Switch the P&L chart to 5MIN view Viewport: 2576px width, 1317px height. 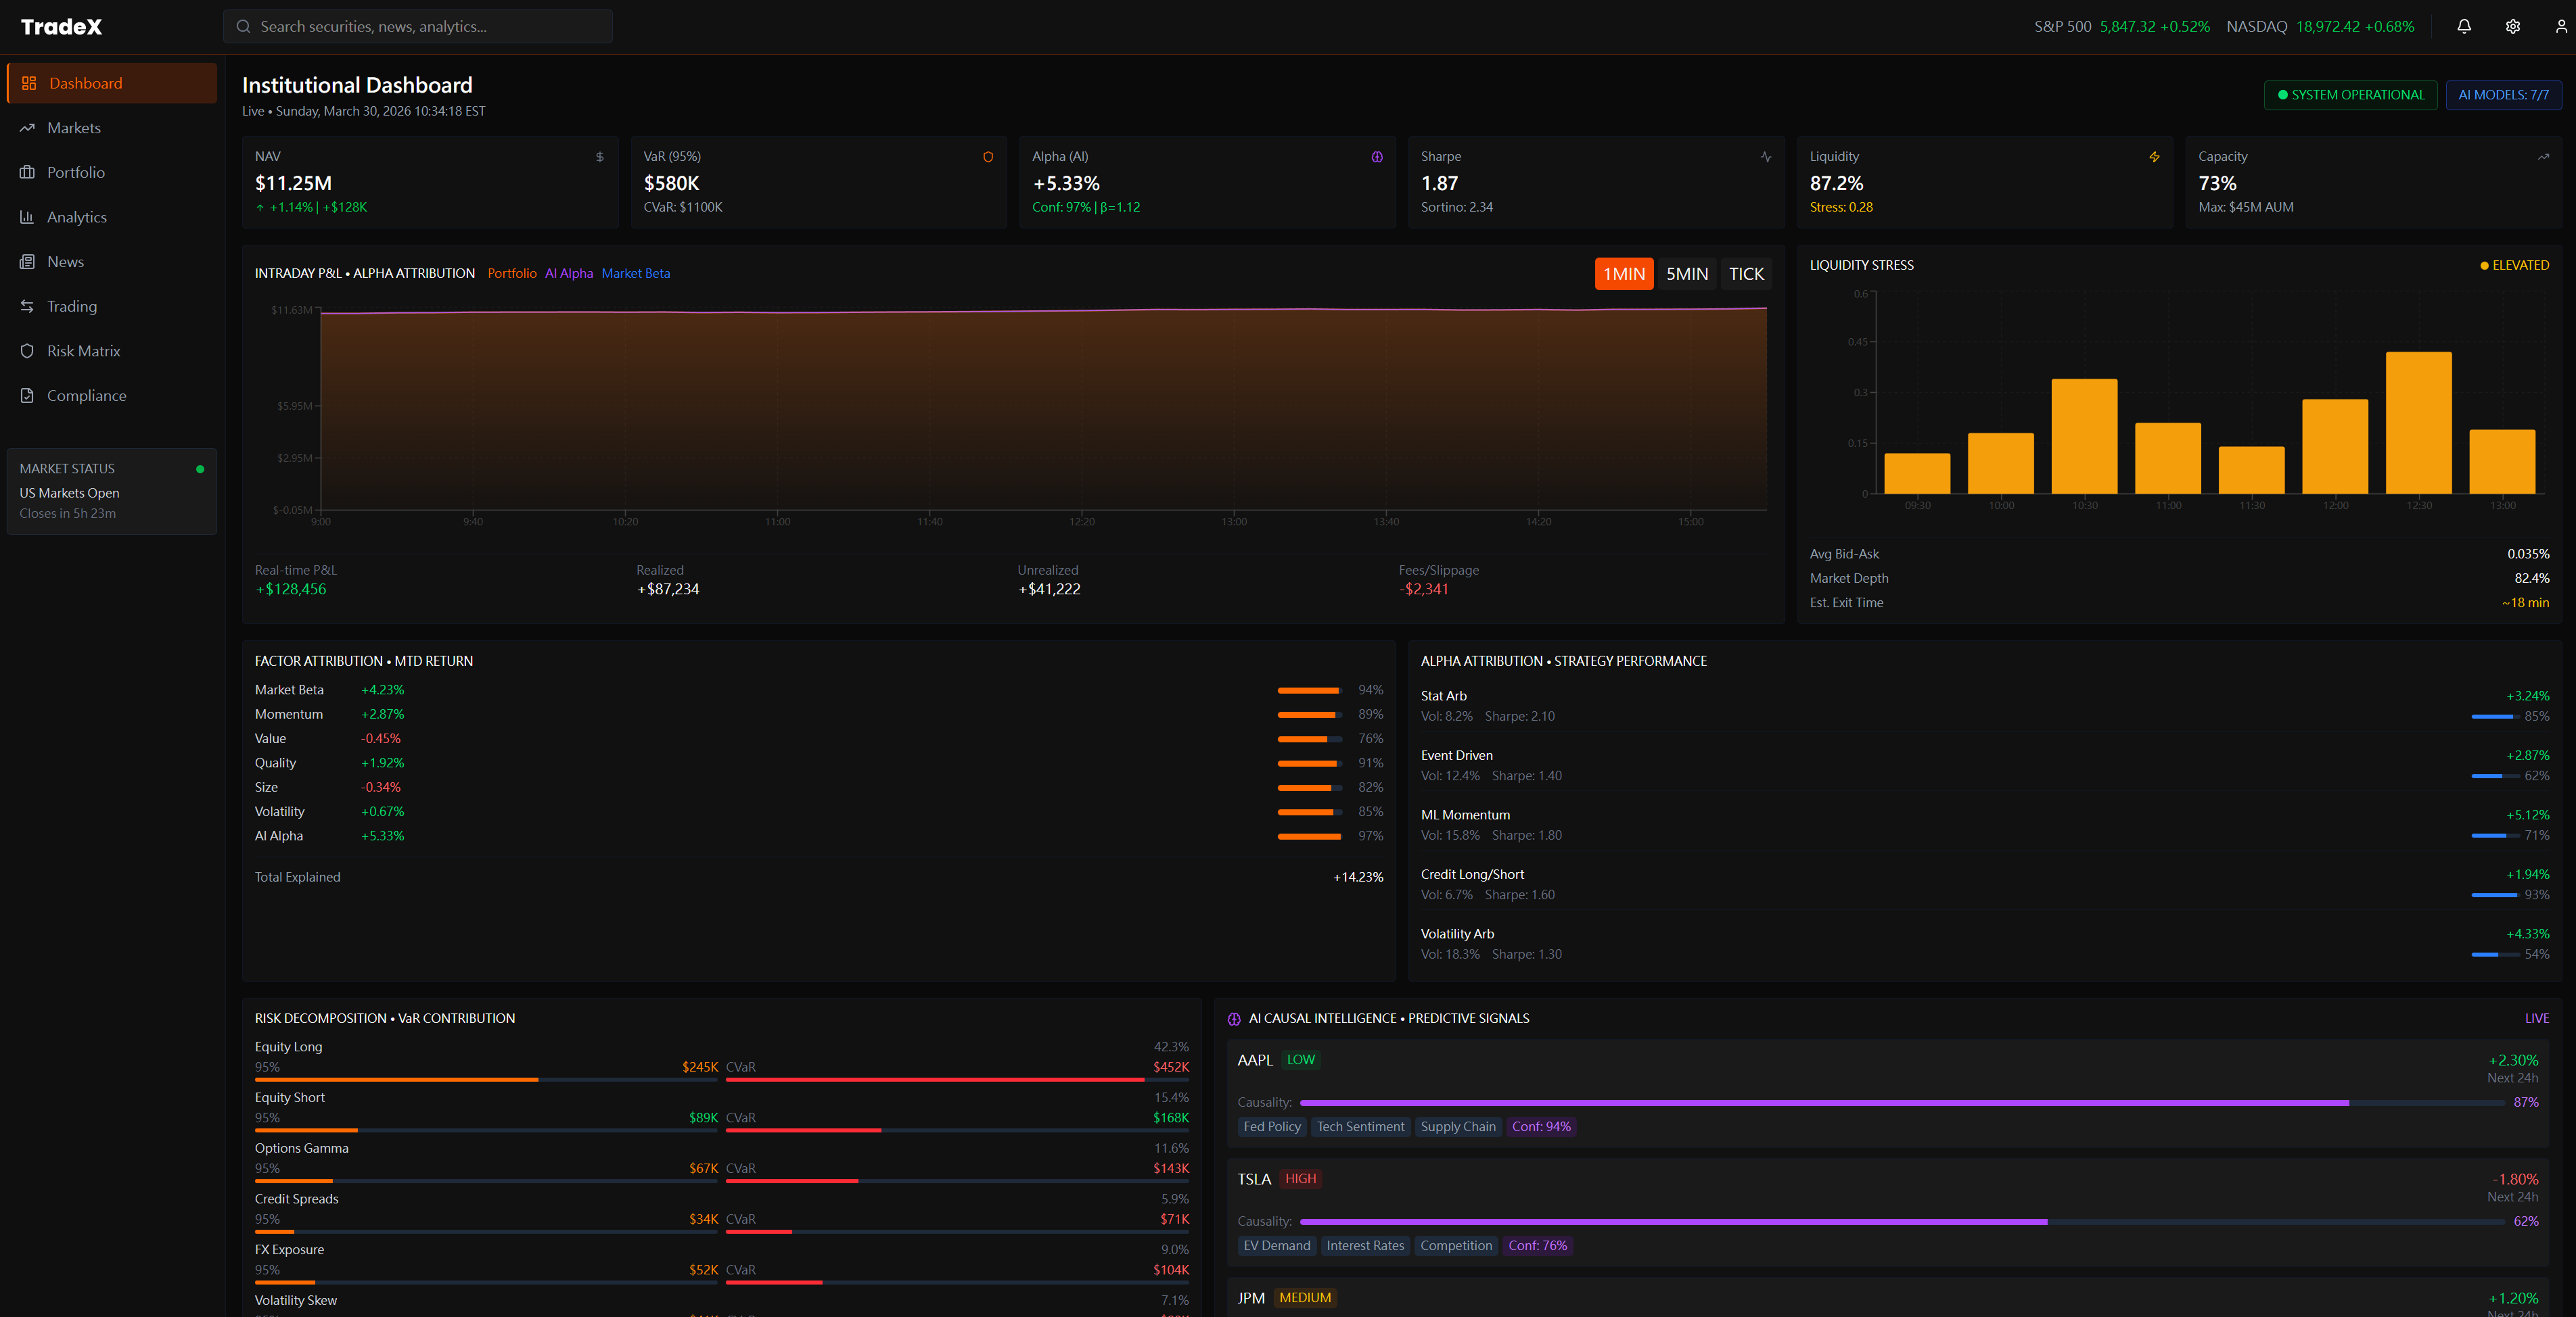[1687, 272]
